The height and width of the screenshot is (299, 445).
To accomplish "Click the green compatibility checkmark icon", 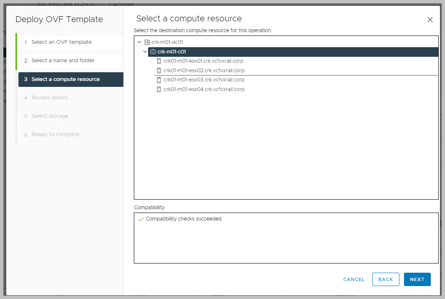I will [141, 219].
